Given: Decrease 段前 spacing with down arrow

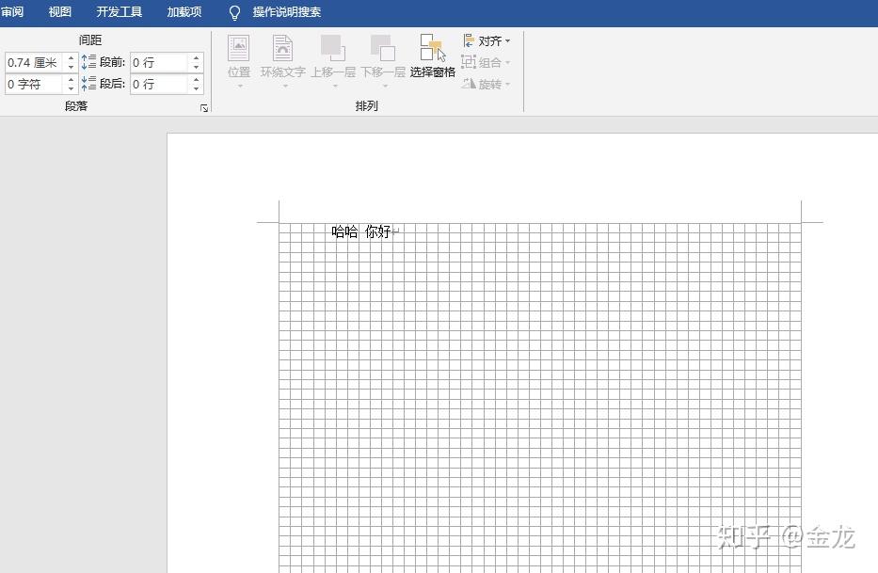Looking at the screenshot, I should 196,68.
